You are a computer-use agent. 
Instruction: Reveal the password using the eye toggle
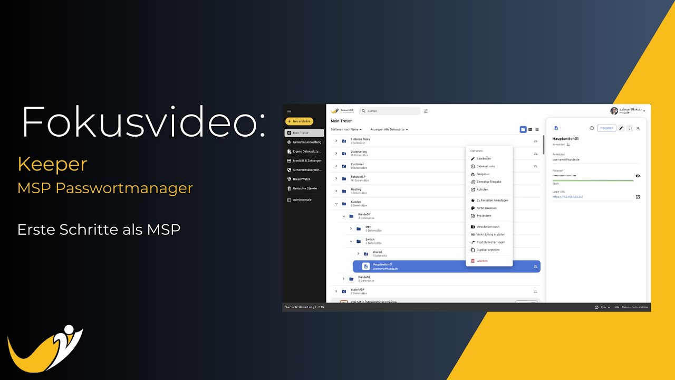(x=638, y=176)
